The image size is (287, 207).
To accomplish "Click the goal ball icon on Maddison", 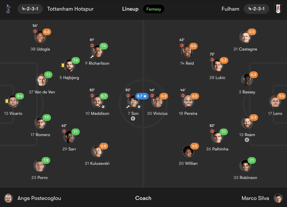I will pos(103,107).
